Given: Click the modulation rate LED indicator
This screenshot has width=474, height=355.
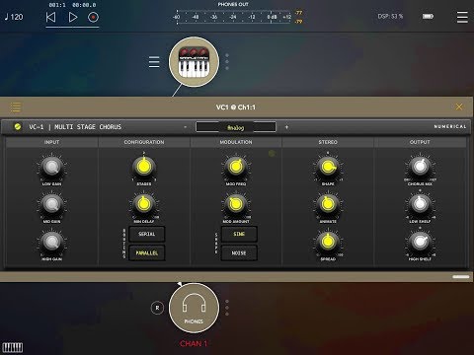Looking at the screenshot, I should point(272,153).
